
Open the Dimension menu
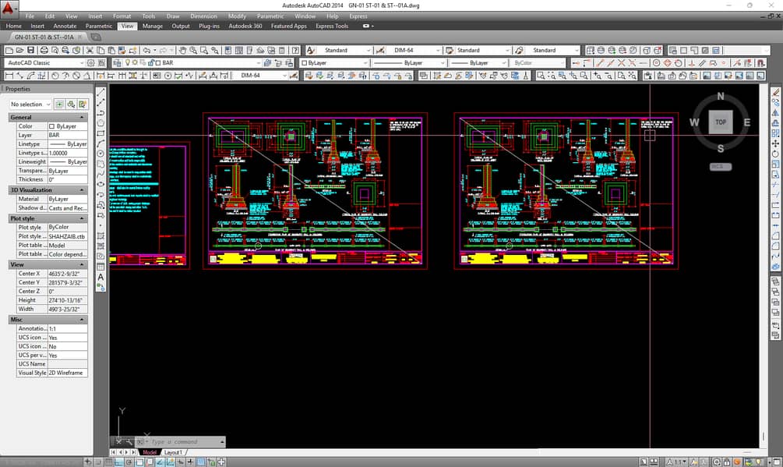pos(204,16)
